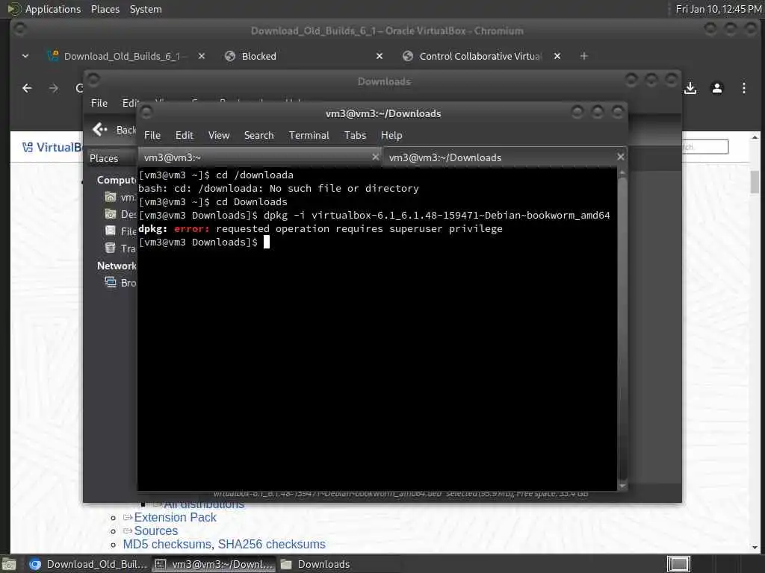
Task: Click terminal scrollbar down arrow
Action: coord(622,486)
